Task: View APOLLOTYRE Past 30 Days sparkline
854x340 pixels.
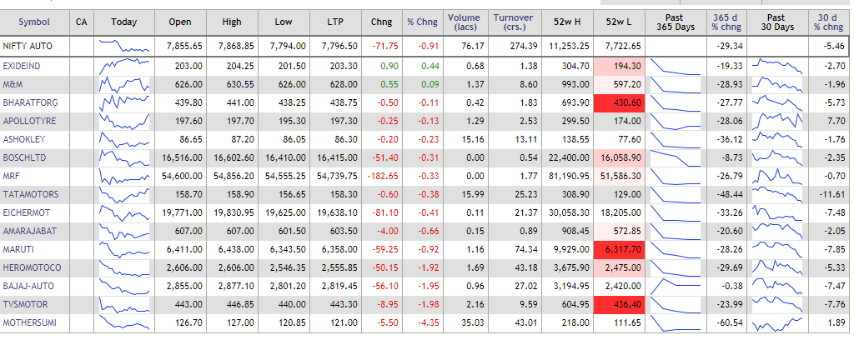Action: tap(776, 120)
